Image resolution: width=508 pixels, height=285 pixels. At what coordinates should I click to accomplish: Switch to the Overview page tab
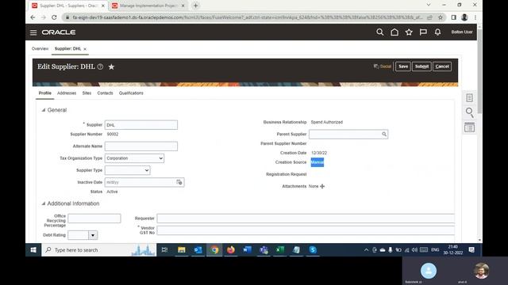click(40, 49)
